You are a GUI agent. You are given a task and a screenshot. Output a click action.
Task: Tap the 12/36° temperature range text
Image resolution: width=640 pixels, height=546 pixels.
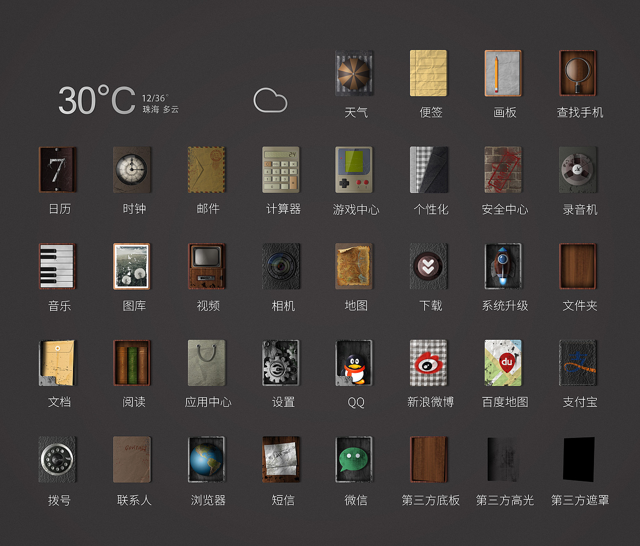point(155,98)
